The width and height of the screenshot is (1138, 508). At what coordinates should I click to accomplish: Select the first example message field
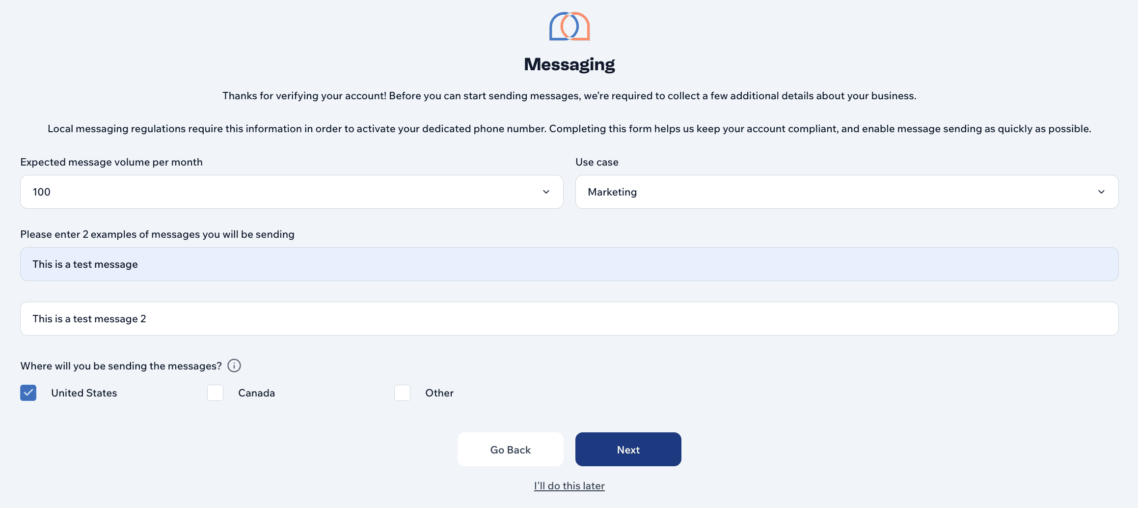click(x=569, y=264)
